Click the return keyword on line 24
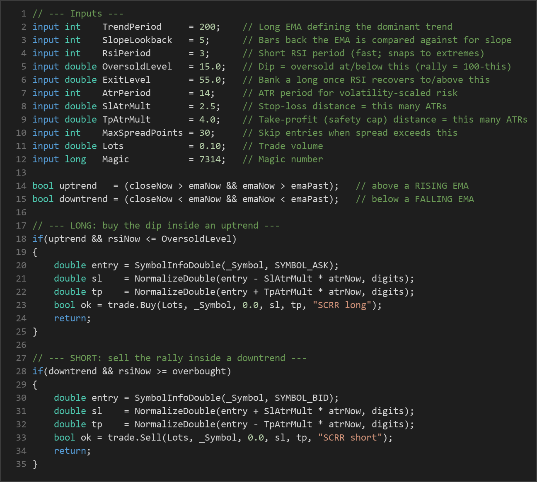 (x=70, y=318)
